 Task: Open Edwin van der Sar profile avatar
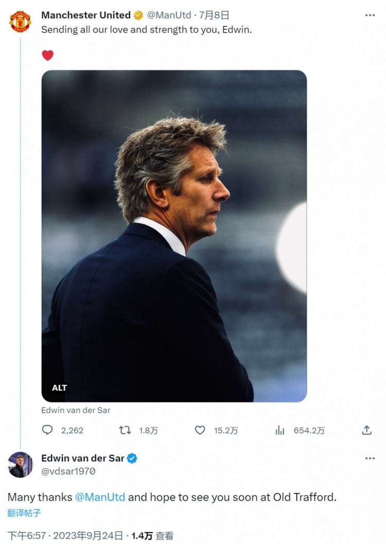(20, 465)
